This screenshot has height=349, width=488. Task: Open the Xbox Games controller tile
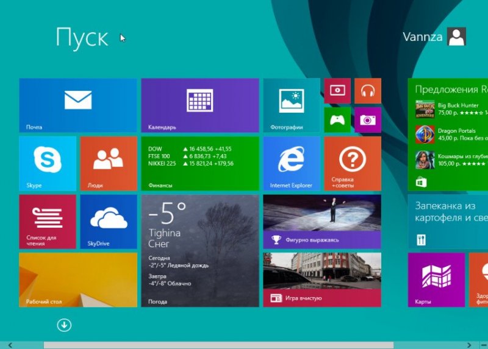[x=337, y=120]
